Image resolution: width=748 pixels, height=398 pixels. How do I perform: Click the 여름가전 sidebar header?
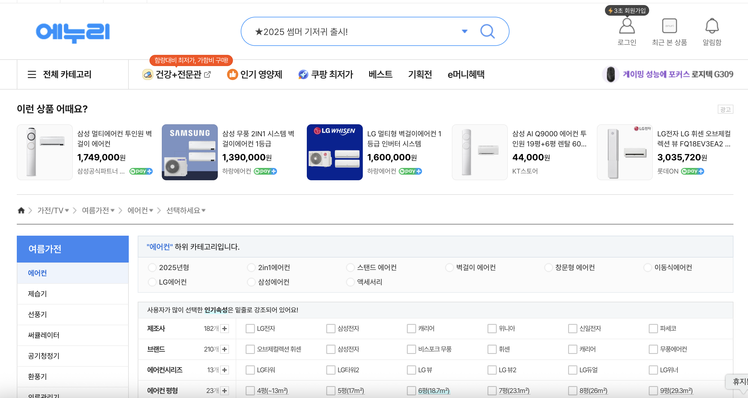point(73,249)
